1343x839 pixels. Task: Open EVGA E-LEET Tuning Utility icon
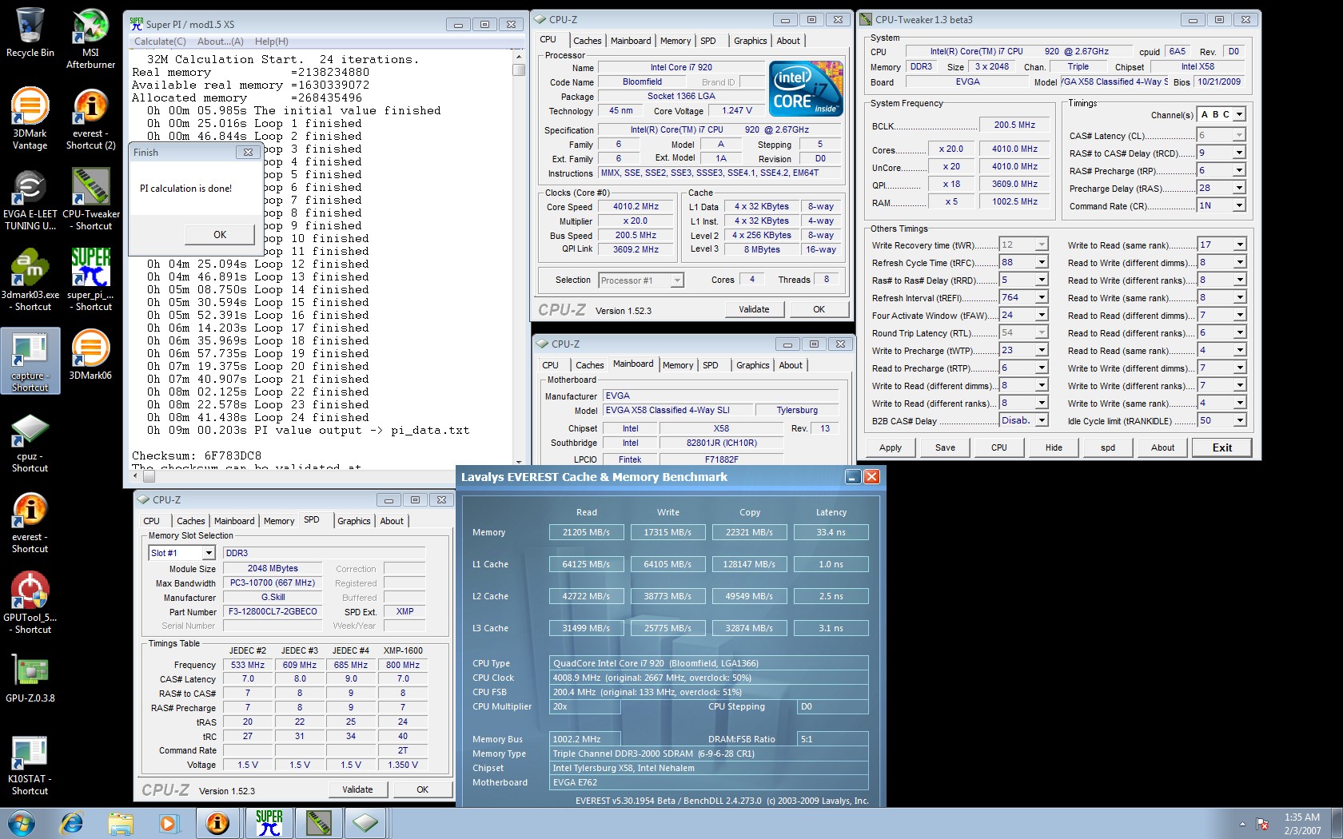pos(30,199)
